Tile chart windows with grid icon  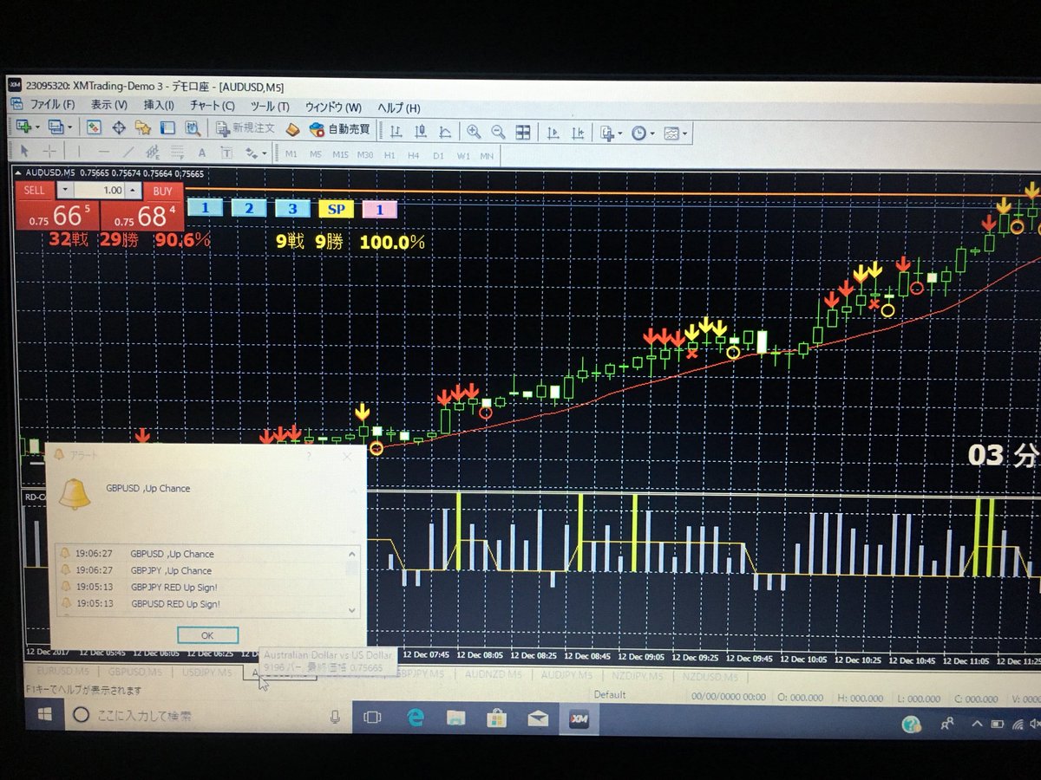pos(523,132)
